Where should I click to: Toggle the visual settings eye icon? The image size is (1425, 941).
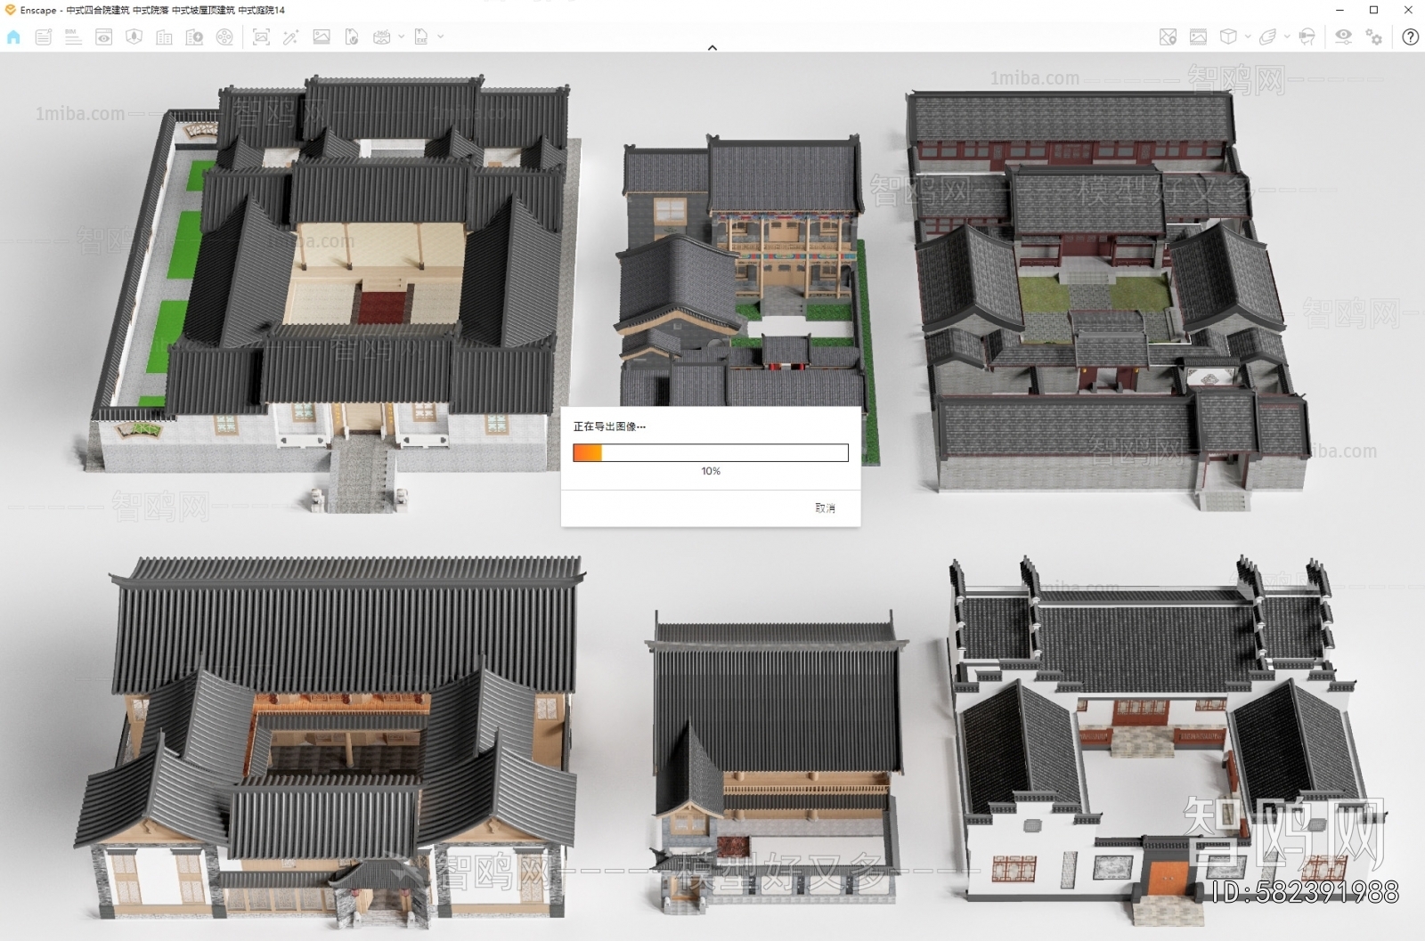coord(1343,37)
